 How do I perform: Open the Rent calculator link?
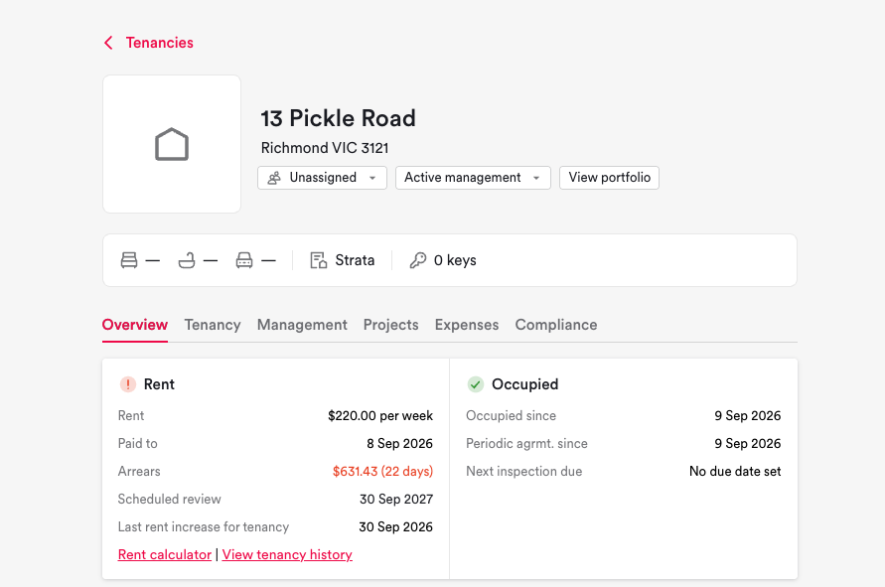165,555
